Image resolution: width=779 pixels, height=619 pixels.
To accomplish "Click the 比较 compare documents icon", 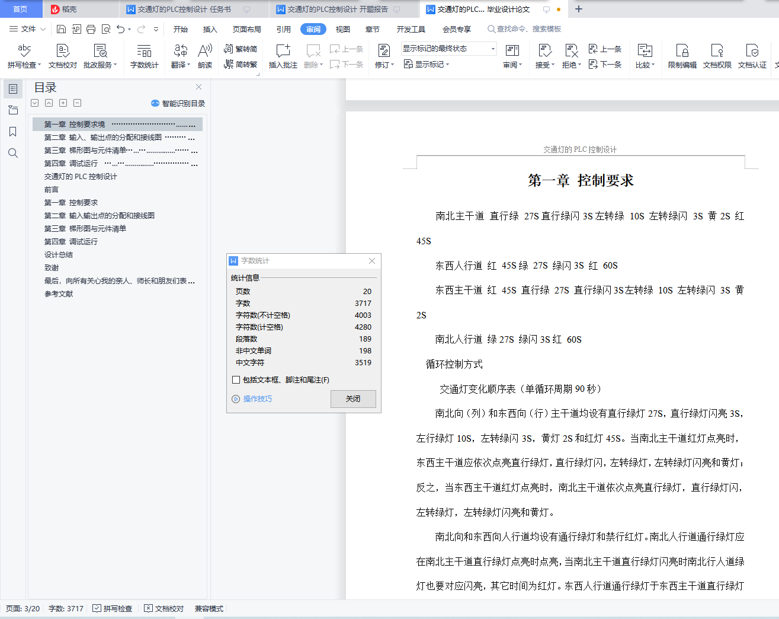I will [645, 51].
